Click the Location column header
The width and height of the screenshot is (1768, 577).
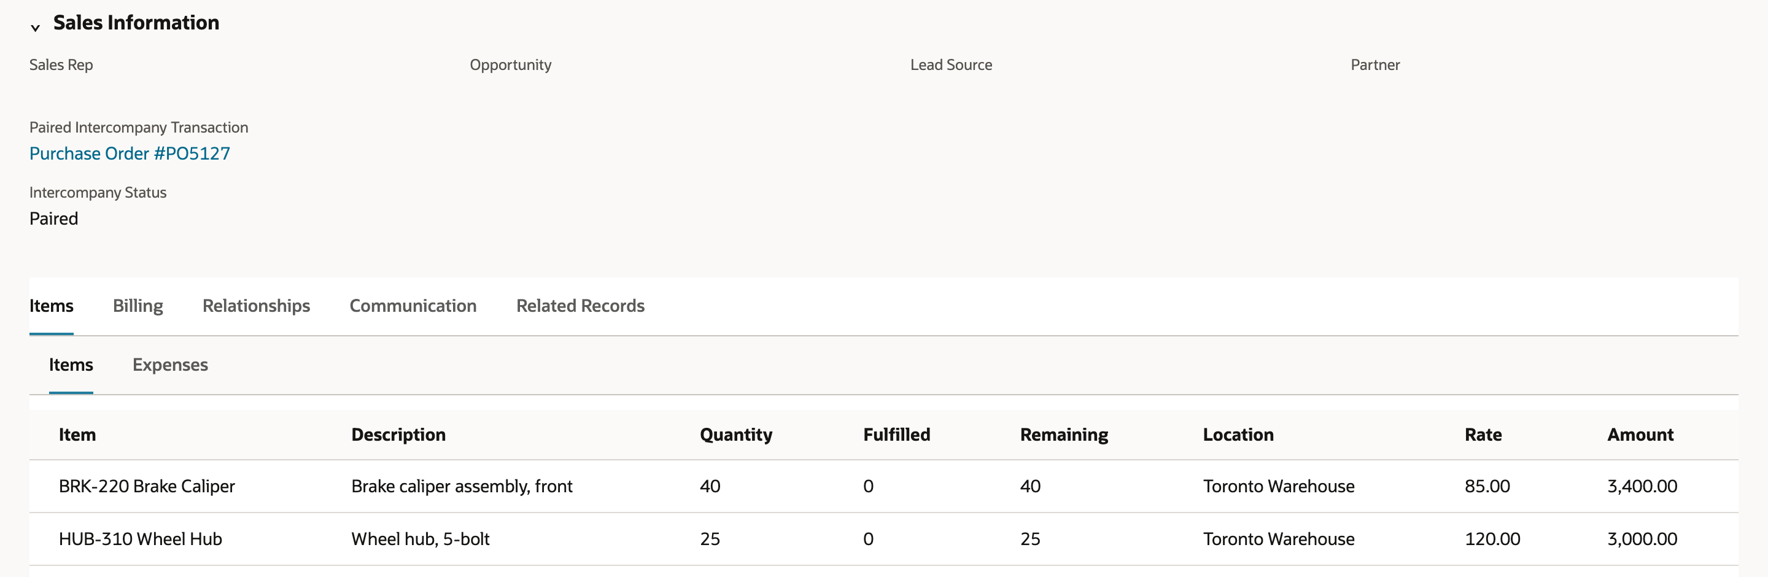(x=1238, y=435)
